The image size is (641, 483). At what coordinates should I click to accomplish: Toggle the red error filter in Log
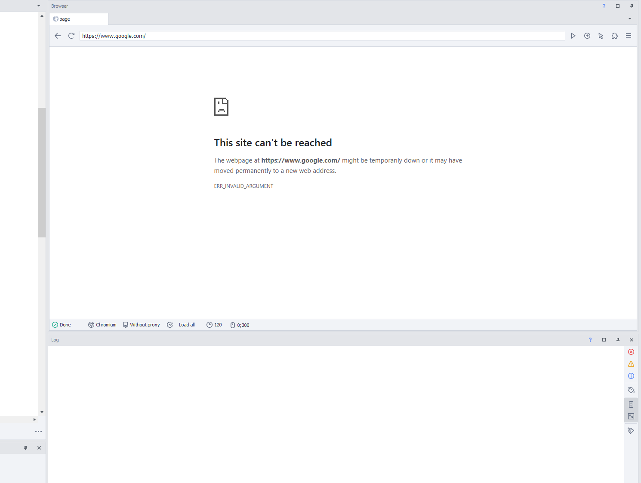631,352
